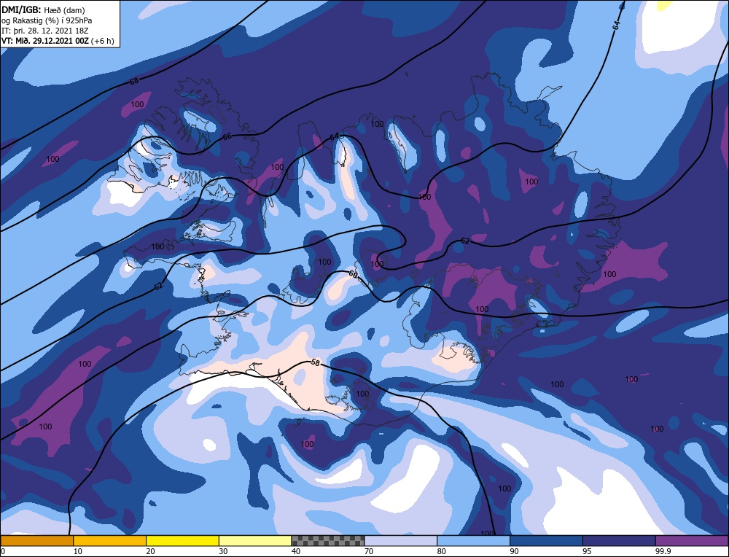Click the '66' contour label
The image size is (729, 557).
(227, 136)
